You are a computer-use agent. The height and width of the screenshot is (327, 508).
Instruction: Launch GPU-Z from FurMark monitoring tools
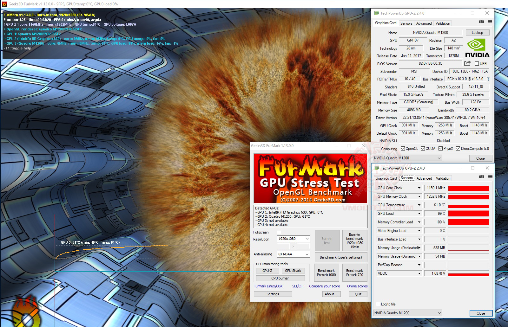[x=267, y=271]
